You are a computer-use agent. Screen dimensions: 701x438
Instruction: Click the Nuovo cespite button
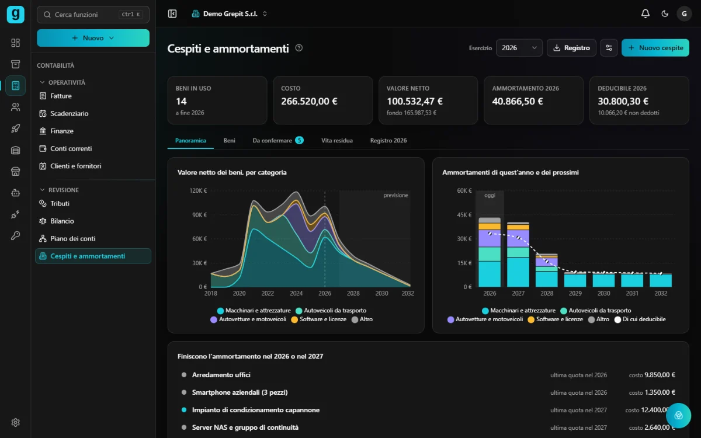coord(655,48)
